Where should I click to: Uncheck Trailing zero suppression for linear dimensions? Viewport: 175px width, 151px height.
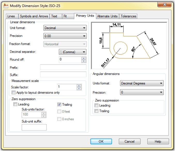(59, 105)
